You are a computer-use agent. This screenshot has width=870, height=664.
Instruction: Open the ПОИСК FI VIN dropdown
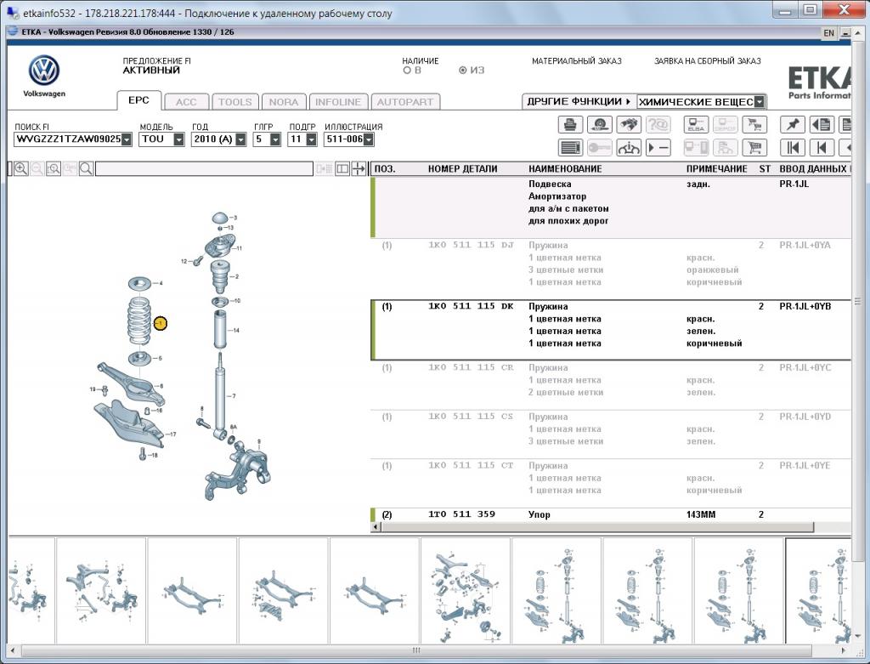pos(127,139)
